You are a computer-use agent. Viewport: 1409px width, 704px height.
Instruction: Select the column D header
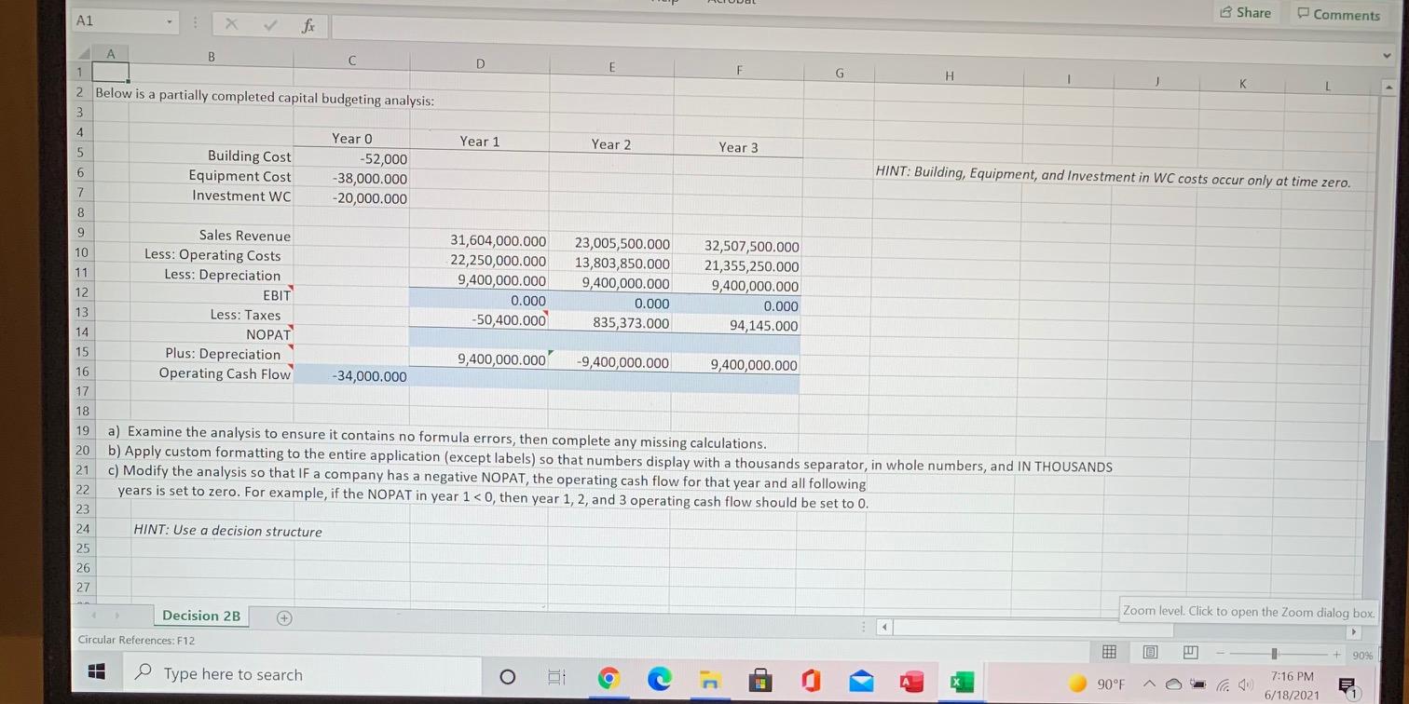(x=480, y=64)
